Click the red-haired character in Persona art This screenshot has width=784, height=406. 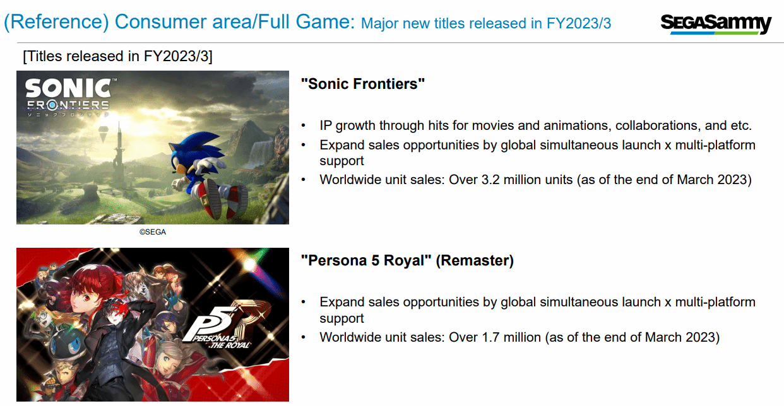[95, 291]
